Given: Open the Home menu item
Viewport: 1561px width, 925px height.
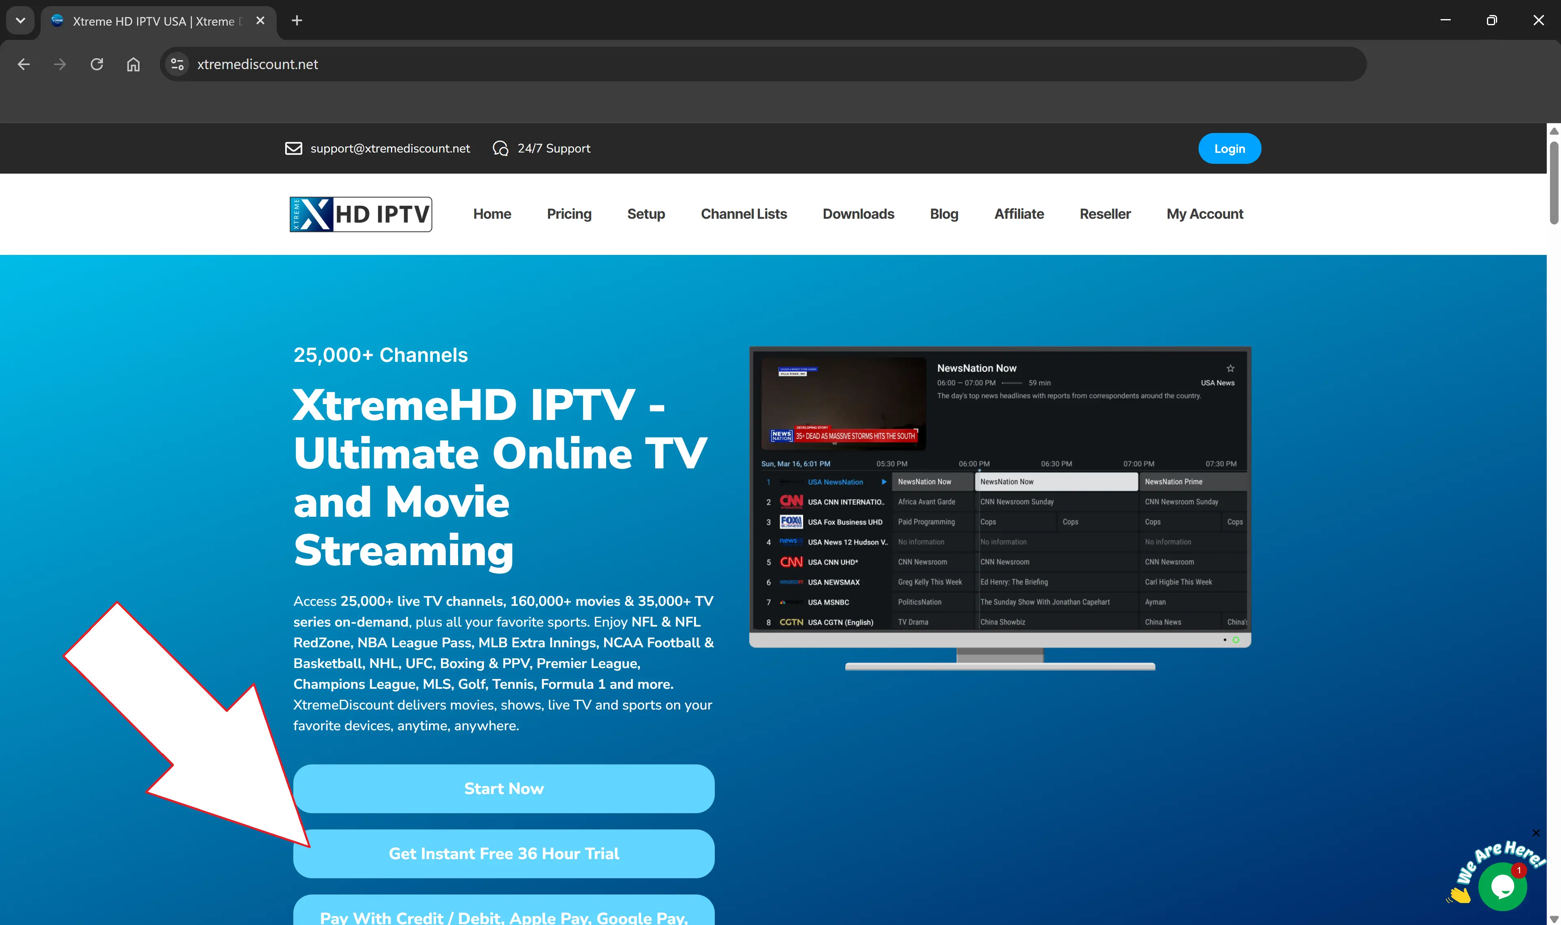Looking at the screenshot, I should click(x=491, y=214).
